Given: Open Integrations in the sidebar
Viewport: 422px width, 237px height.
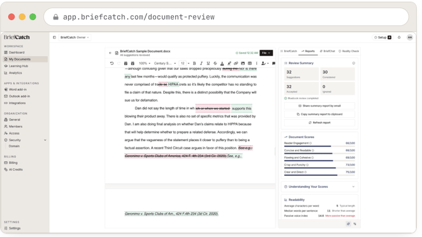Looking at the screenshot, I should tap(26, 103).
